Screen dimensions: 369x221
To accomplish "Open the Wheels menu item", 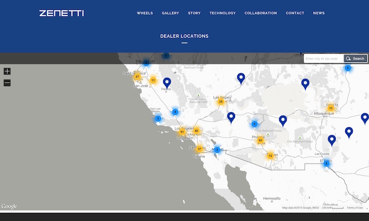I will tap(145, 13).
